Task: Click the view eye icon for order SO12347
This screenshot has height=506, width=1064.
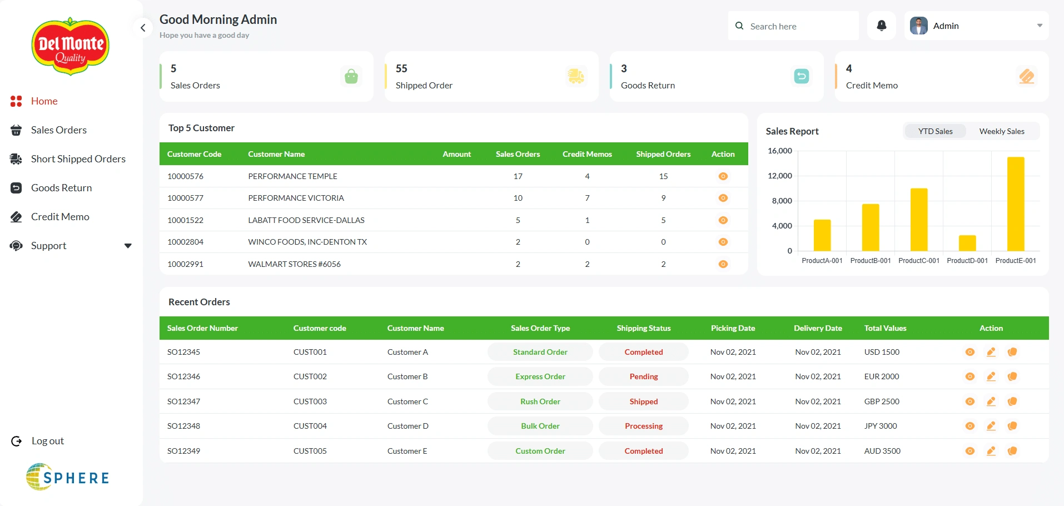Action: click(x=969, y=401)
